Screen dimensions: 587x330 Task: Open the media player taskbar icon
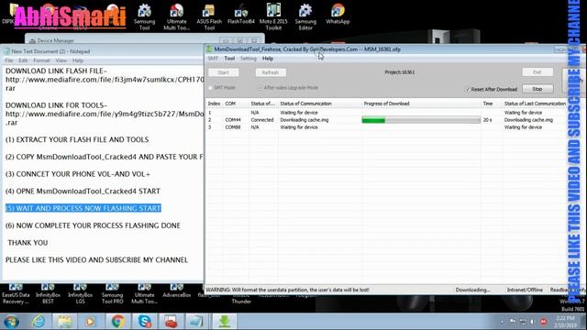coord(90,322)
